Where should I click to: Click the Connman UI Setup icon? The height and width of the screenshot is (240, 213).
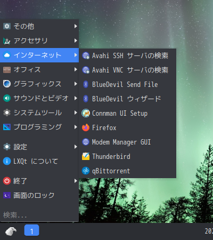coord(86,113)
